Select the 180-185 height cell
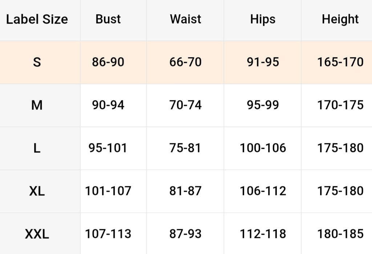The height and width of the screenshot is (254, 372). [340, 234]
